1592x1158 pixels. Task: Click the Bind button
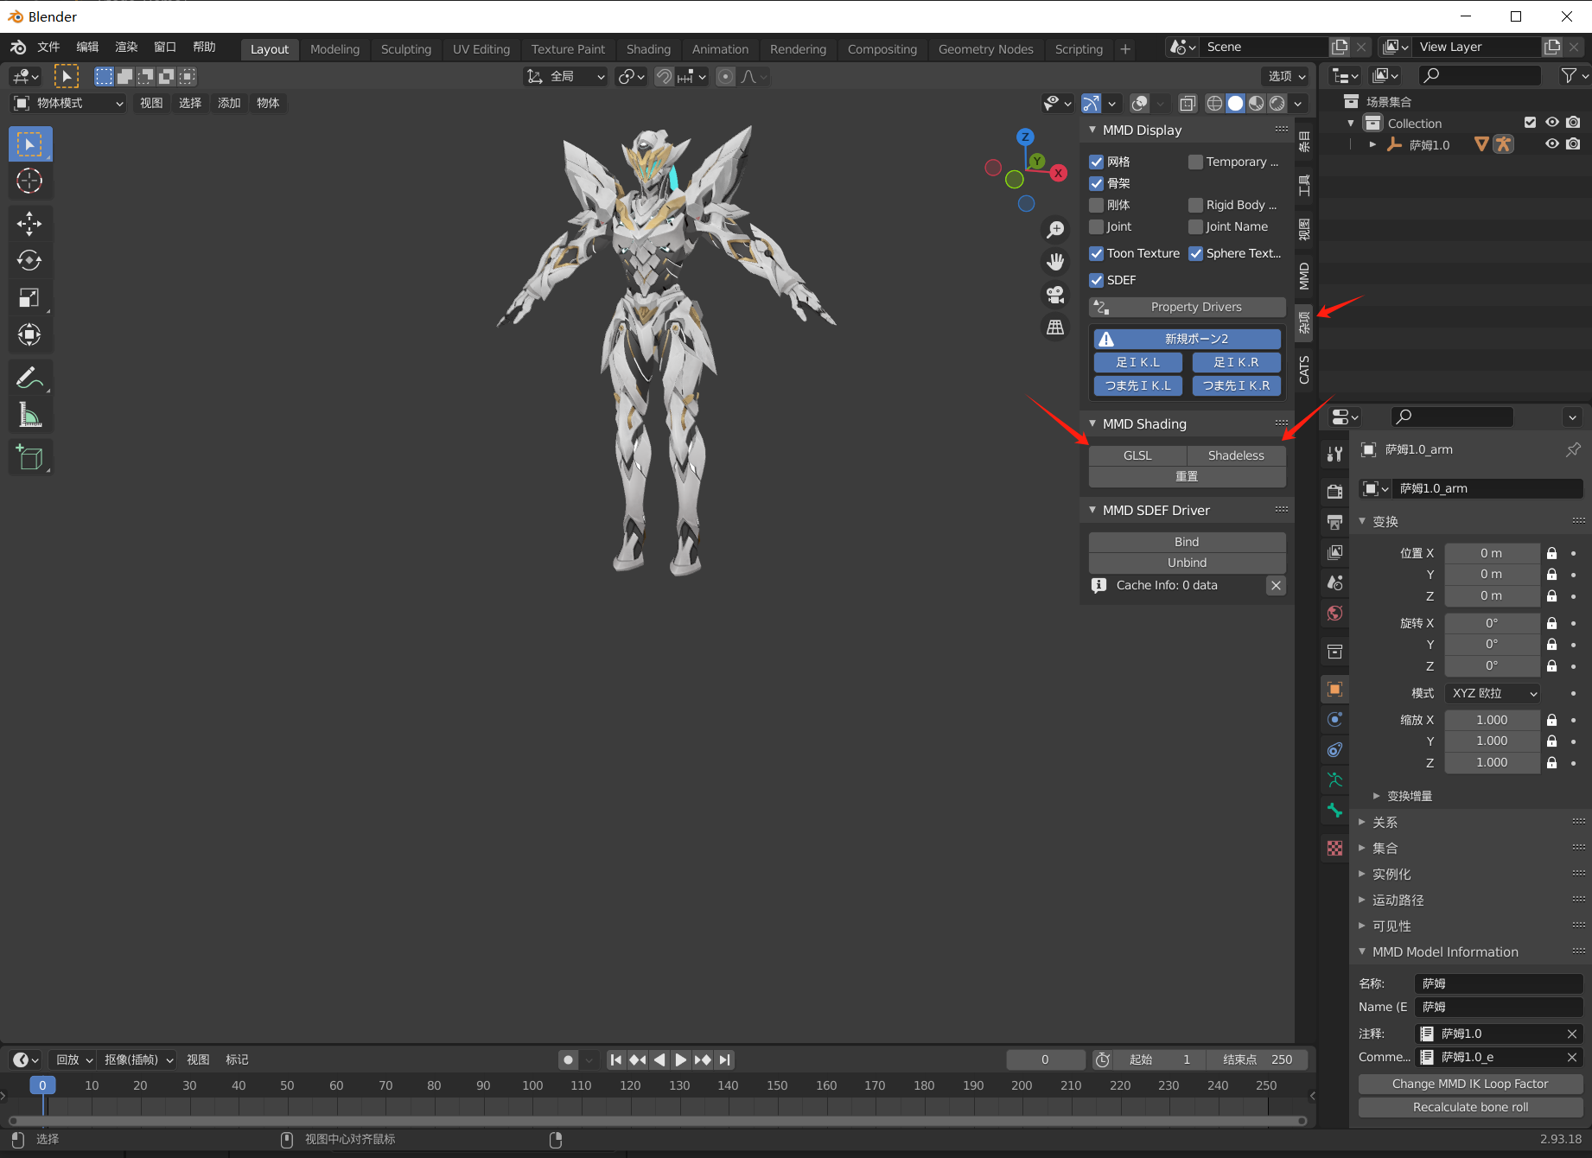coord(1187,542)
